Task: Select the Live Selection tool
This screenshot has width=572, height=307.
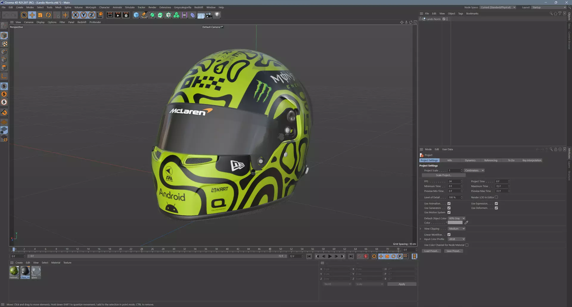Action: point(24,15)
